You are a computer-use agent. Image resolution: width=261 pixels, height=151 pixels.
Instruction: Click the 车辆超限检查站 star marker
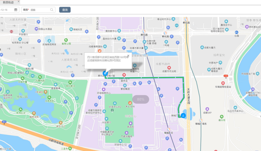click(x=223, y=83)
